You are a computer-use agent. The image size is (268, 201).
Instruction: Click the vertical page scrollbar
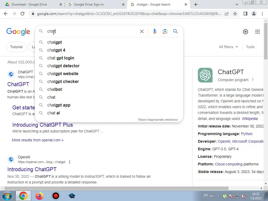[x=266, y=41]
